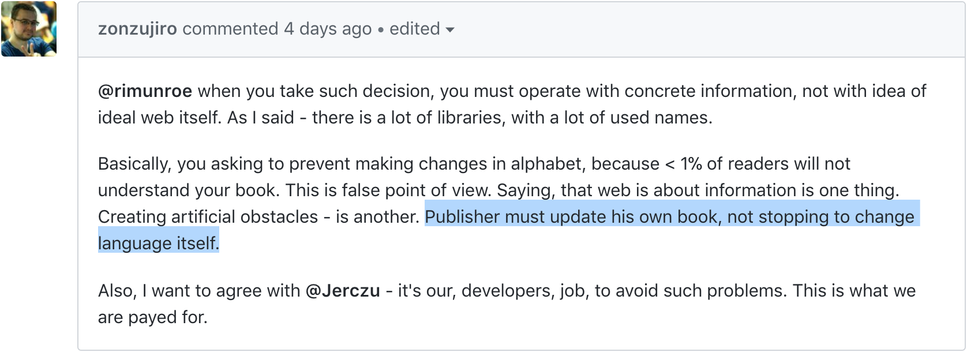Click the word "commented" in the header
Viewport: 967px width, 352px height.
pos(230,29)
